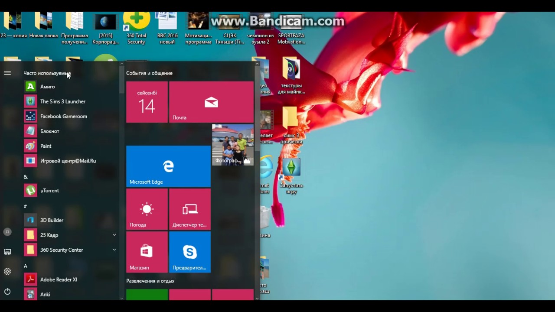Click the Start menu hamburger button
555x312 pixels.
7,73
